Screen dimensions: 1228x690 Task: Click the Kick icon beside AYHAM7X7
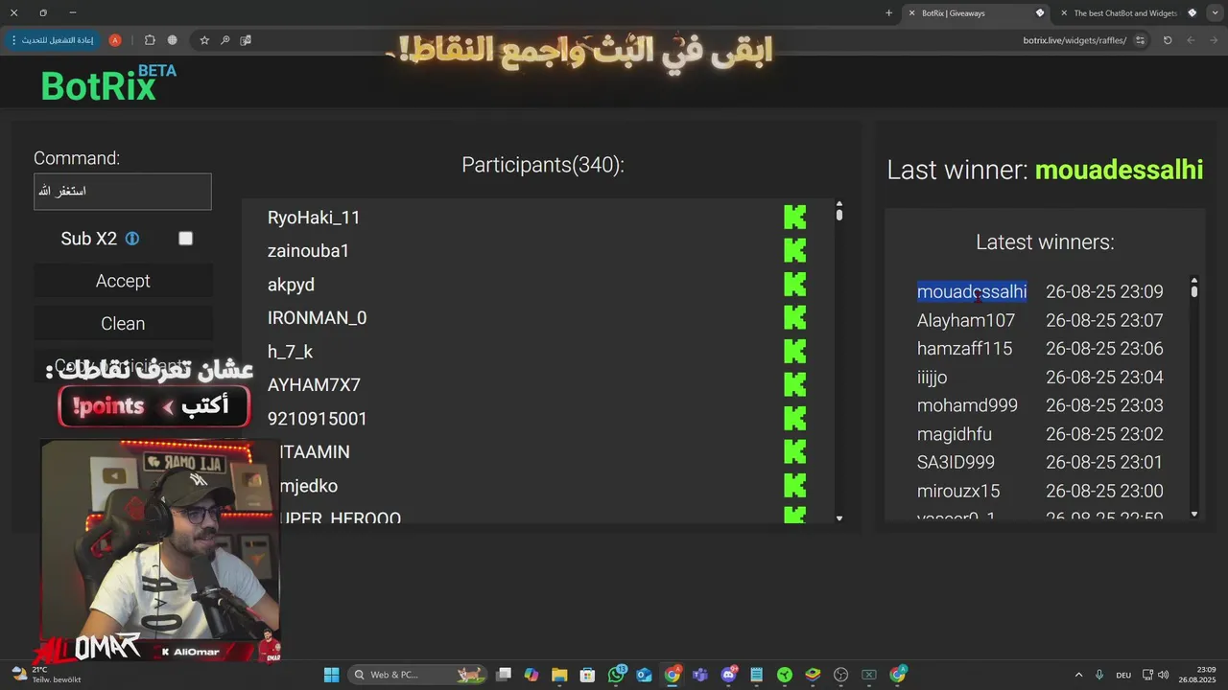click(794, 385)
